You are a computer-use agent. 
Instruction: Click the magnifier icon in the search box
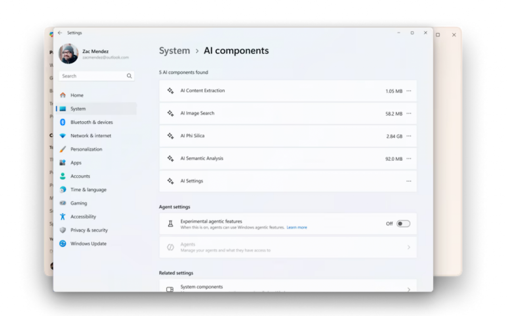pyautogui.click(x=129, y=76)
